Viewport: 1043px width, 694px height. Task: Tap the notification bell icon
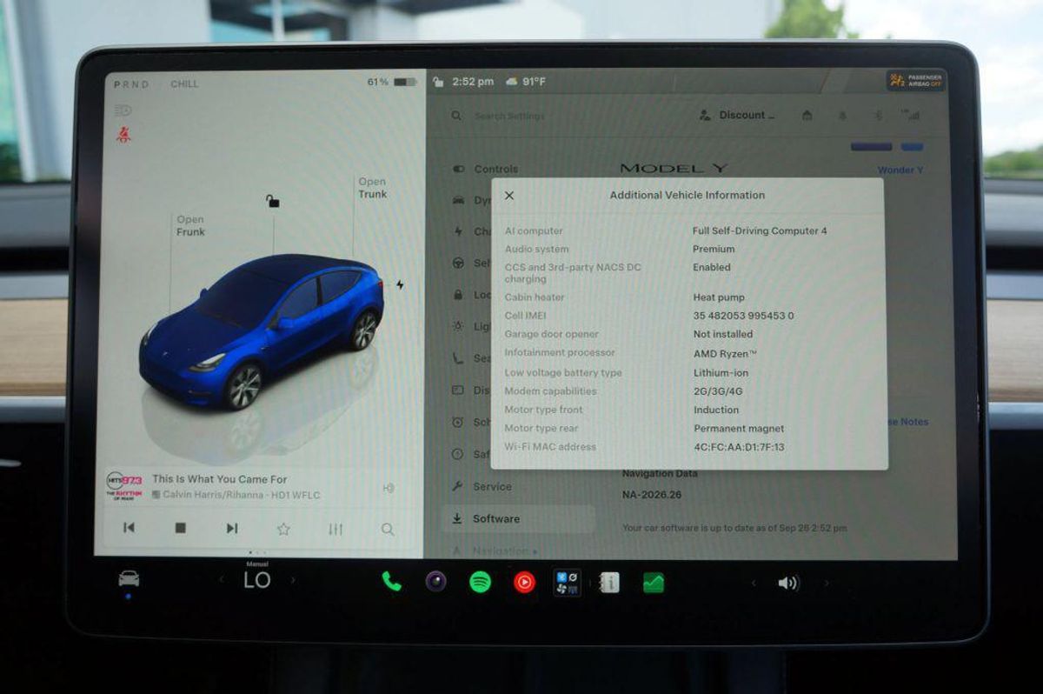coord(841,115)
